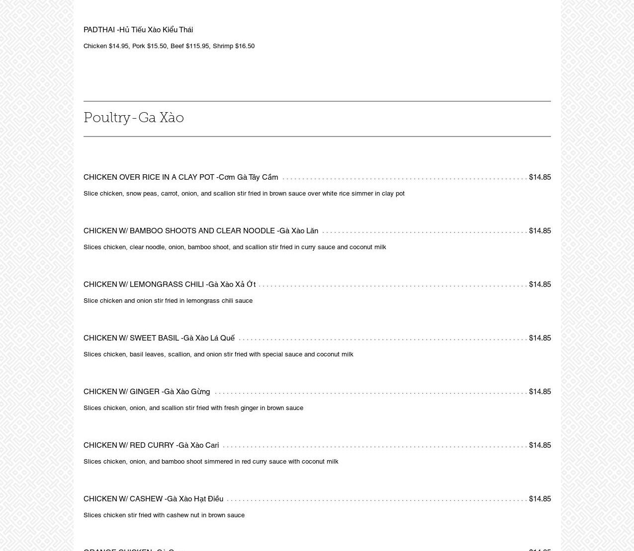Select Chicken w/ Cashew item title
This screenshot has height=551, width=634.
(x=153, y=499)
